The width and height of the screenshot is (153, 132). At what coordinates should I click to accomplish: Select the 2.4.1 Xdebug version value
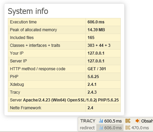tap(92, 84)
